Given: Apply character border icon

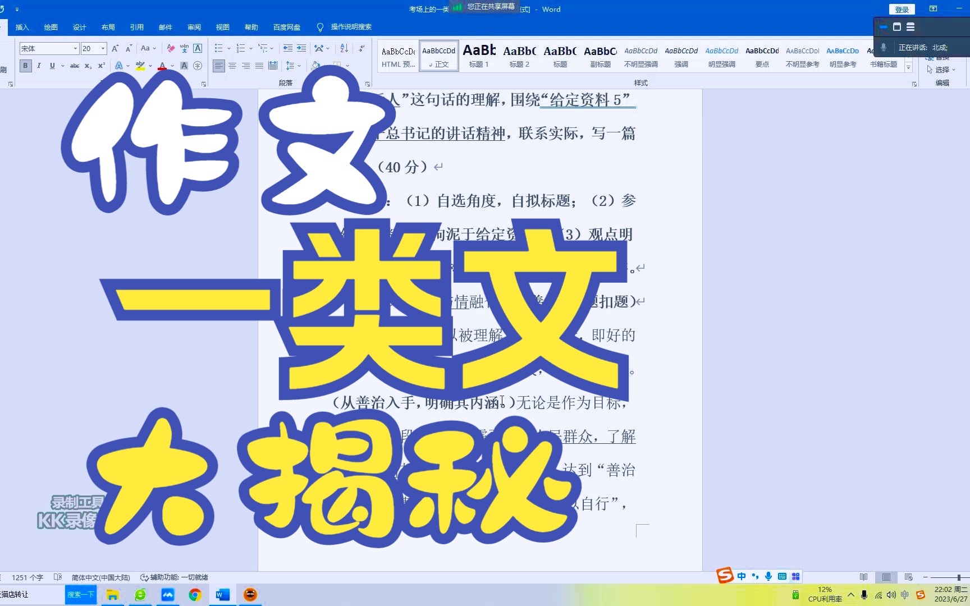Looking at the screenshot, I should (x=198, y=49).
